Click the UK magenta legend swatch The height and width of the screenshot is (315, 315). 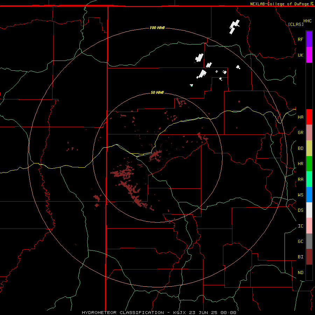tap(309, 55)
